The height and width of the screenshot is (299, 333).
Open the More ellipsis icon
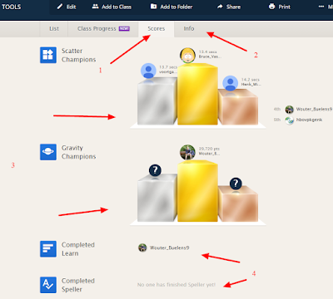321,7
